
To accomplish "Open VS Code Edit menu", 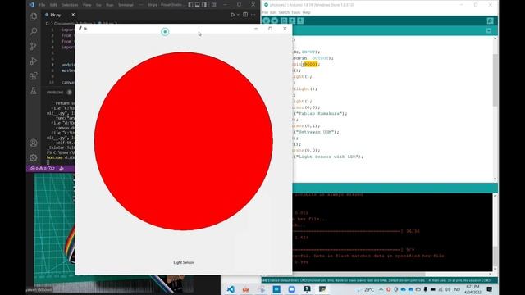I will point(53,5).
